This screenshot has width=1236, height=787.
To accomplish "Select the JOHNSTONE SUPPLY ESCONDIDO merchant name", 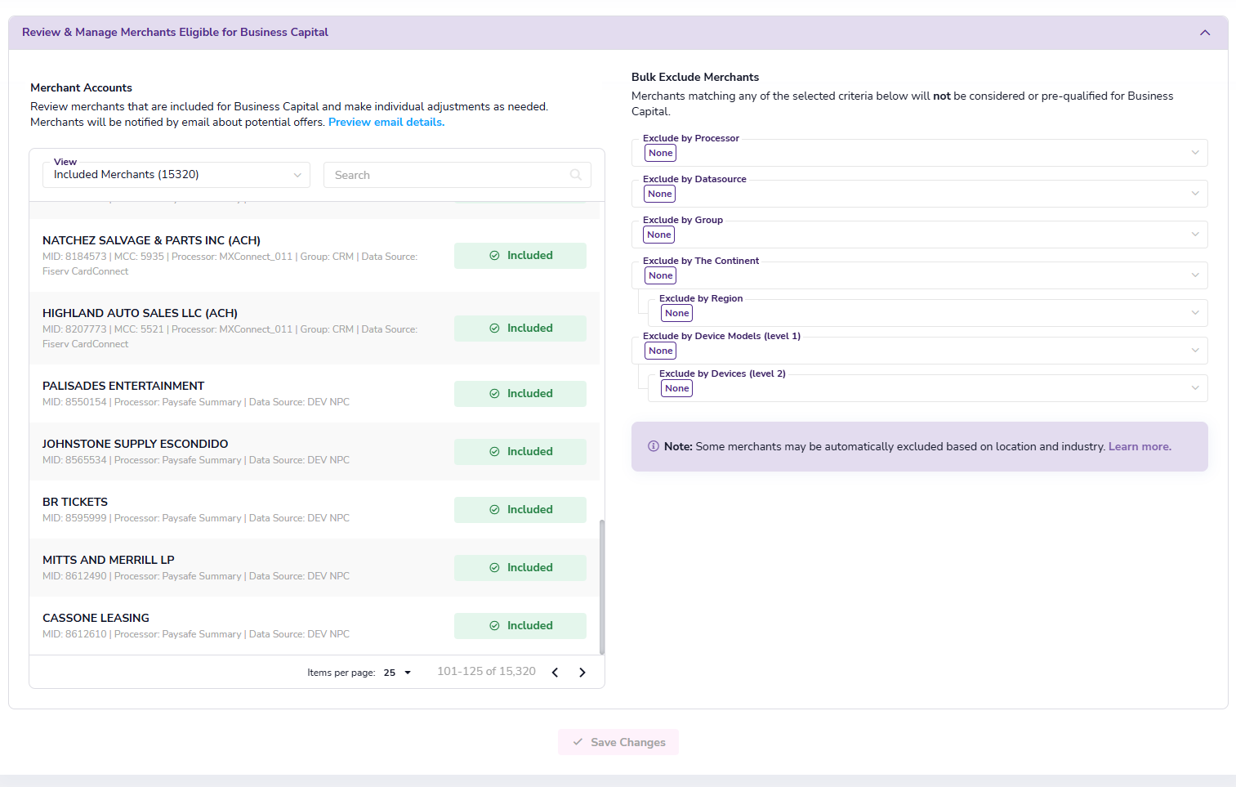I will pyautogui.click(x=136, y=444).
